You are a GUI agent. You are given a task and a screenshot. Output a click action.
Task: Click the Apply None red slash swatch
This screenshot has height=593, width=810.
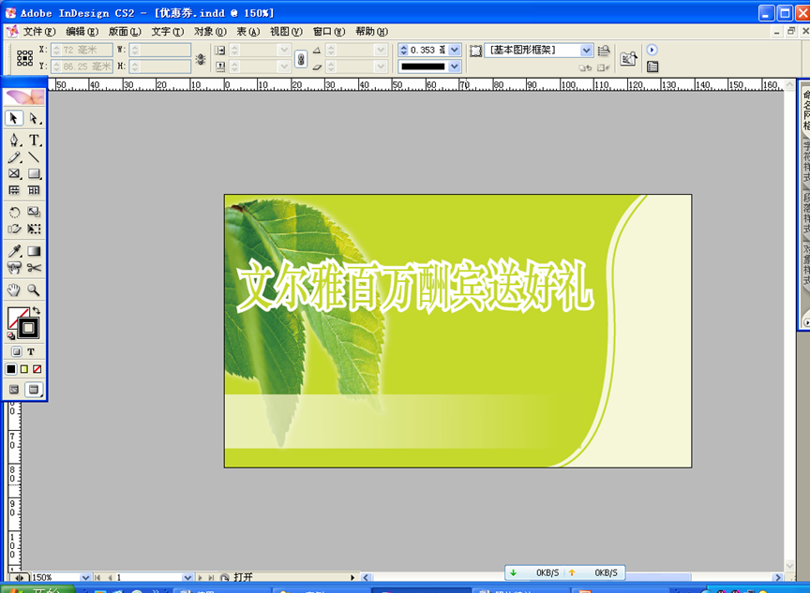(x=37, y=369)
